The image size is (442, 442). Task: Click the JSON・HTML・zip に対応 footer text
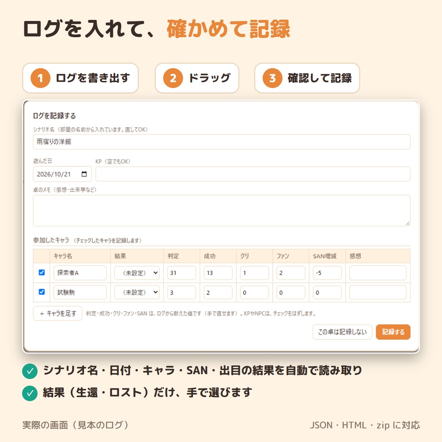pos(365,425)
